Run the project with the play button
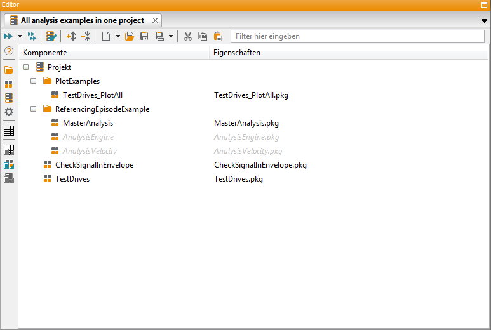 point(8,36)
